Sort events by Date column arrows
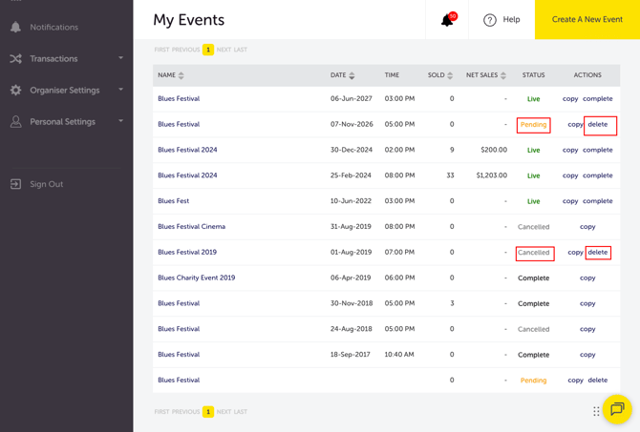This screenshot has width=640, height=432. click(352, 75)
